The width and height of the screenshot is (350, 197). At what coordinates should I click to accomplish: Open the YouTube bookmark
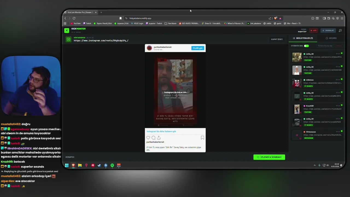(x=75, y=23)
